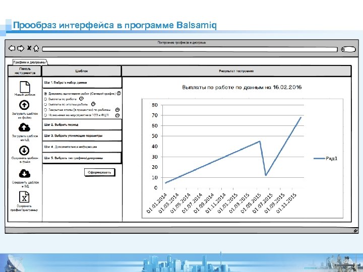This screenshot has height=272, width=363.
Task: Select Назначения на мероприятия в ГОЗ radio
Action: (45, 115)
